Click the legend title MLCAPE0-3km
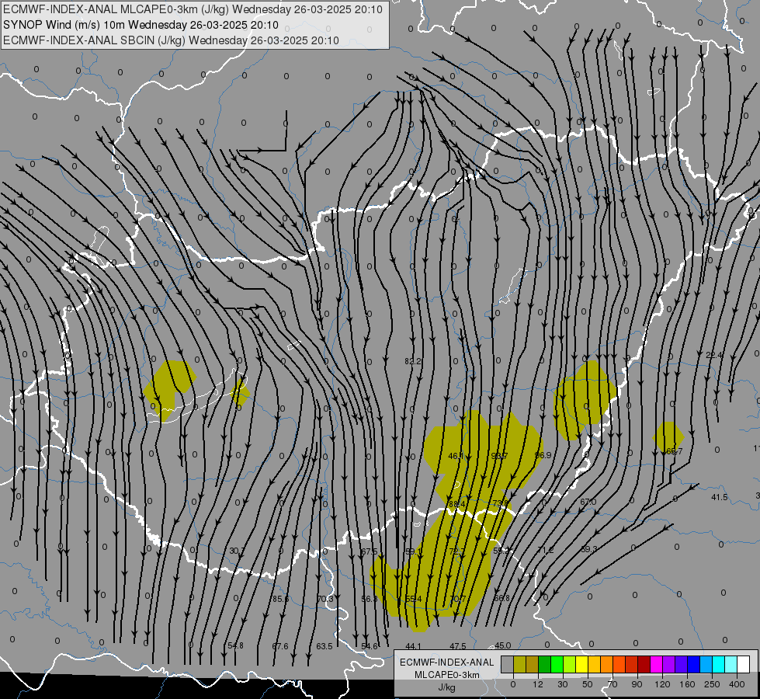The image size is (760, 699). point(447,675)
